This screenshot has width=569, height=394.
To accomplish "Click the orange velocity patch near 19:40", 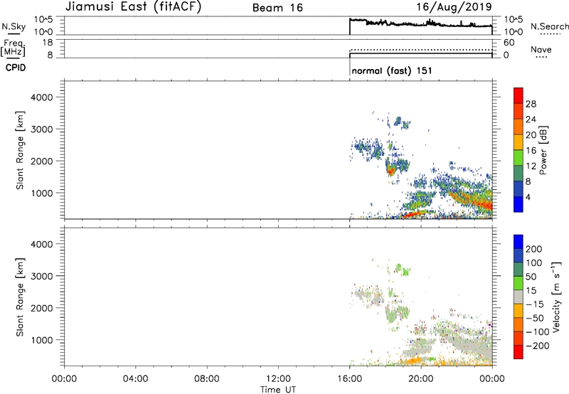I will tap(414, 361).
